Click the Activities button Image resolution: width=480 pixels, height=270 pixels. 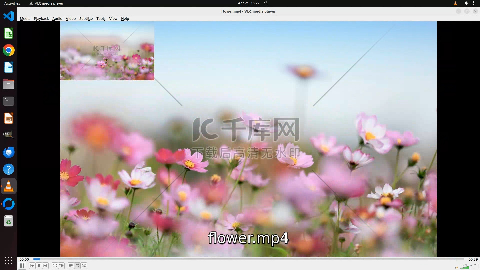(x=12, y=3)
